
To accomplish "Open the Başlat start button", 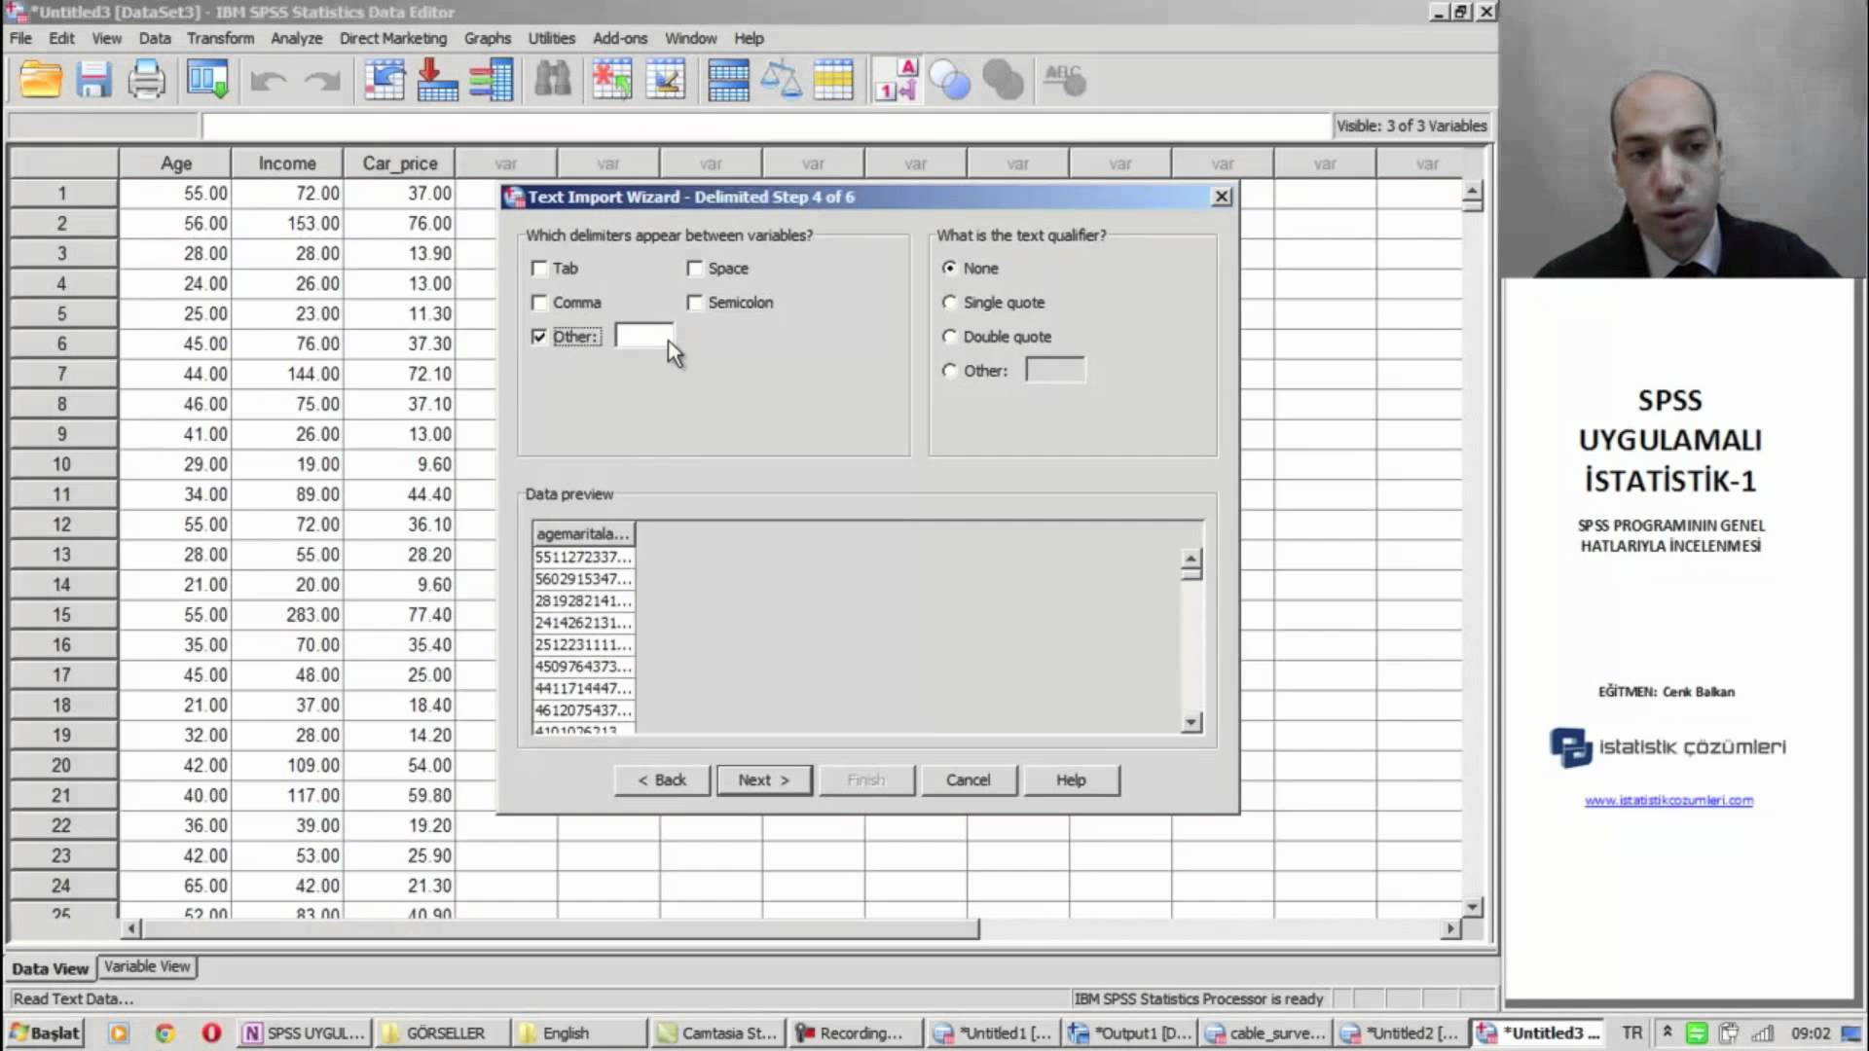I will [x=45, y=1033].
